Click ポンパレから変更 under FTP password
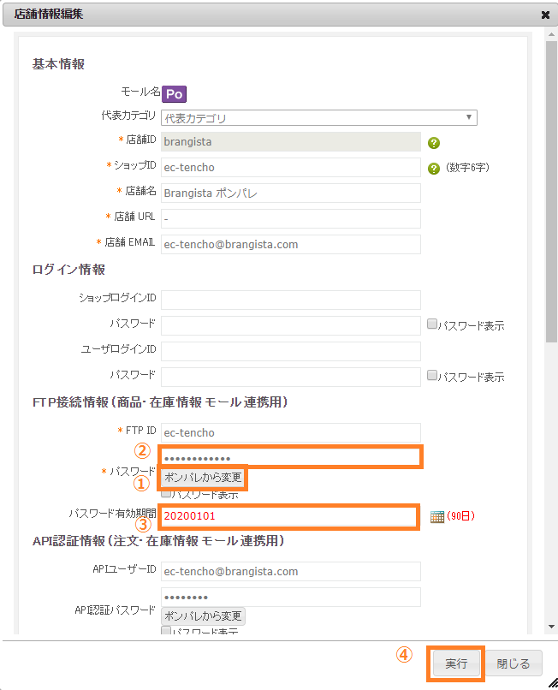Viewport: 558px width, 690px height. (203, 478)
